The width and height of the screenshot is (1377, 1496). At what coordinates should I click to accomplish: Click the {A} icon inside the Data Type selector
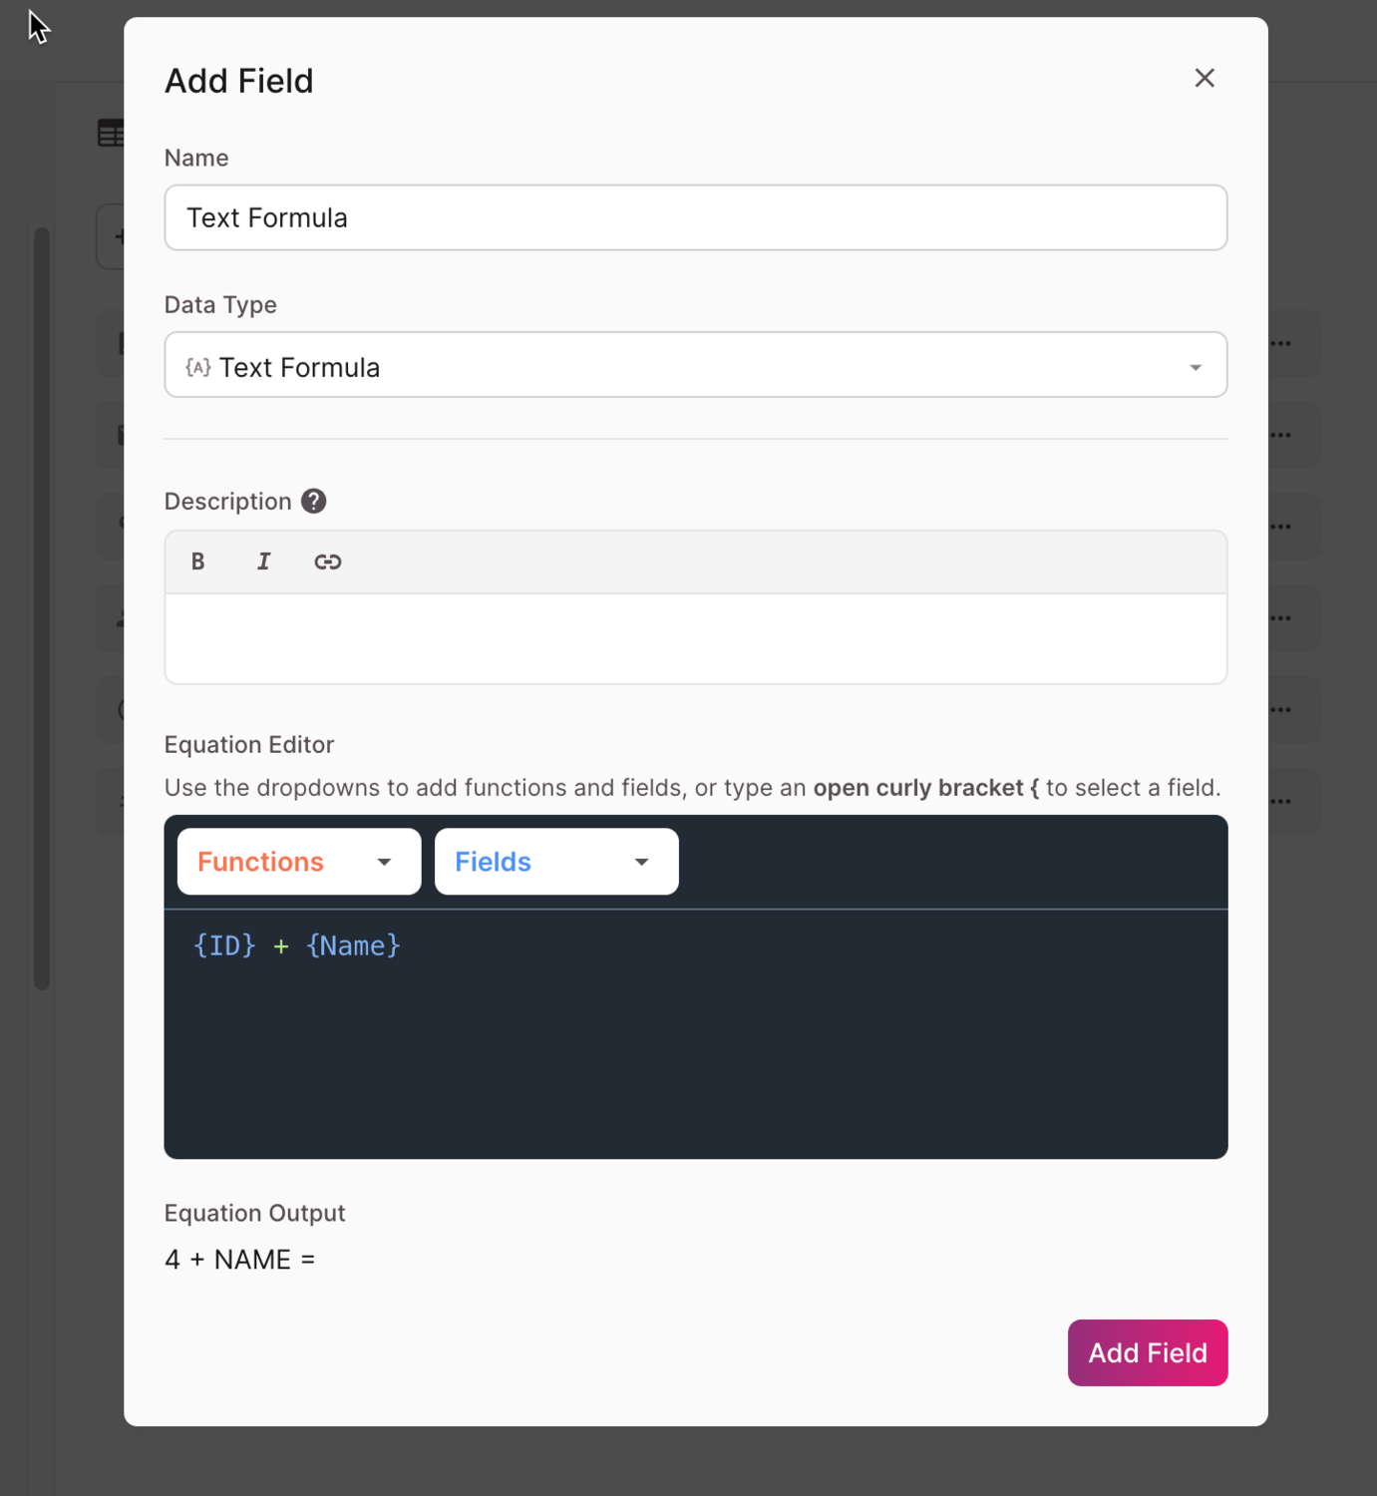click(198, 367)
